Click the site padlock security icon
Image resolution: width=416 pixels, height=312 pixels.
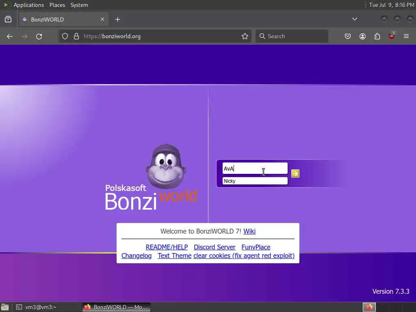(76, 36)
